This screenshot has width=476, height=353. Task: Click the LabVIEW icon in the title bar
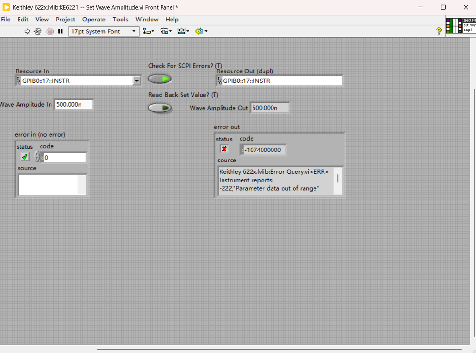pos(6,7)
